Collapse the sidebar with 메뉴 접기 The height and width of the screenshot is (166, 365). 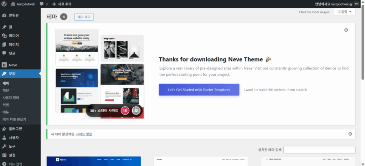point(15,164)
